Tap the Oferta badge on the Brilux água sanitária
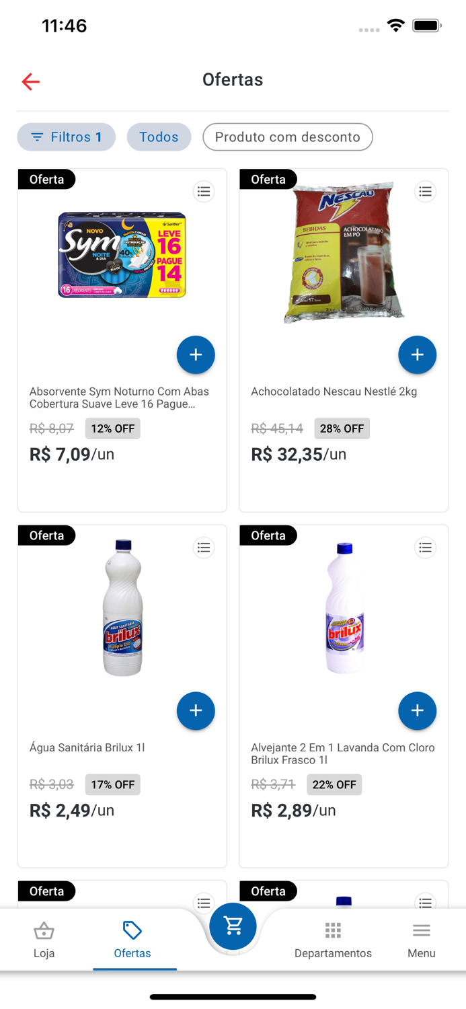This screenshot has height=1009, width=466. coord(46,535)
